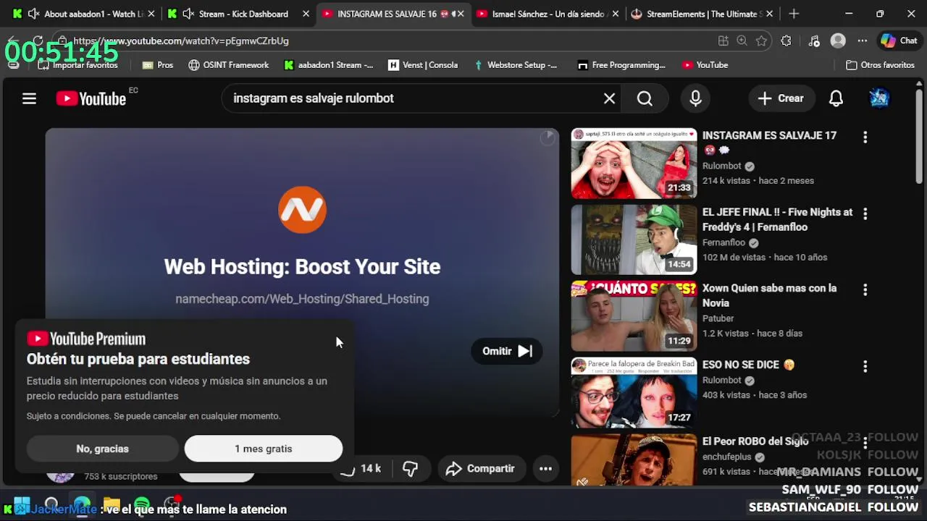Open INSTAGRAM ES SALVAJE 17 thumbnail
The width and height of the screenshot is (927, 521).
tap(634, 164)
